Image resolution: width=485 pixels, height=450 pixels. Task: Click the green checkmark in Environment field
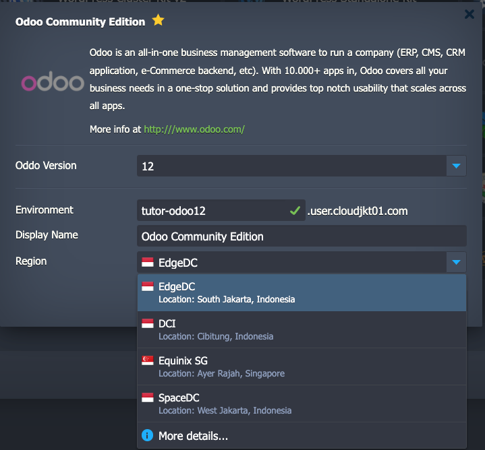pos(295,211)
